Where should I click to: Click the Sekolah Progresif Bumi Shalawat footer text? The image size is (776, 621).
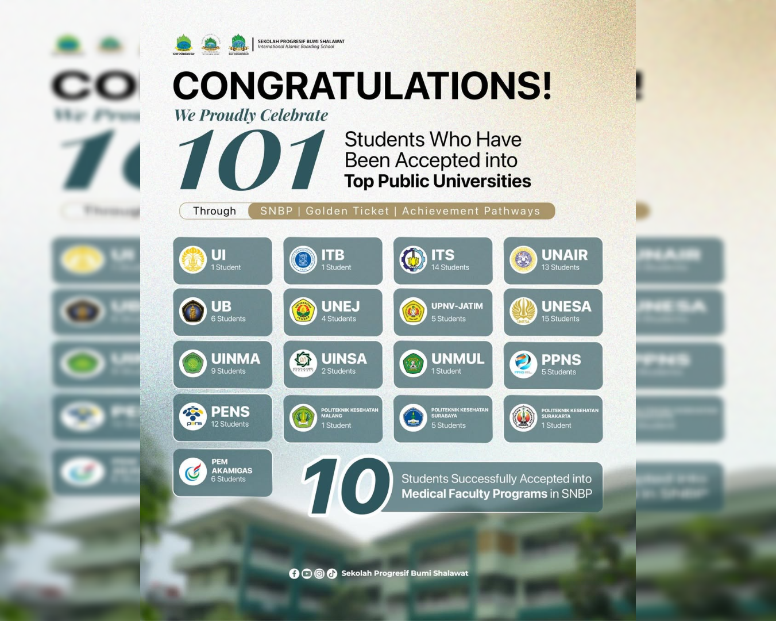point(404,573)
